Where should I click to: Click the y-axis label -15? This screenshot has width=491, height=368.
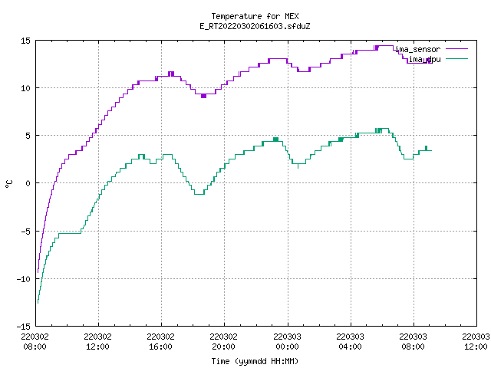point(24,327)
